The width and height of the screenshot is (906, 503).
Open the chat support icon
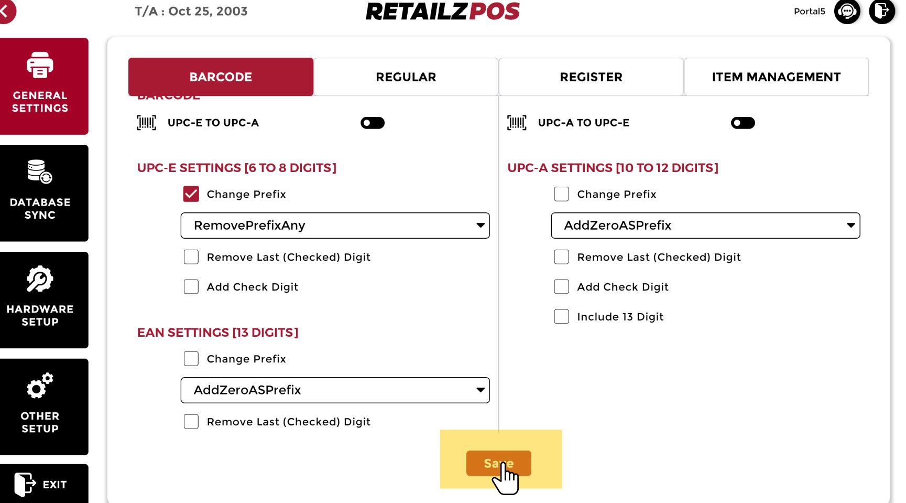pos(847,12)
